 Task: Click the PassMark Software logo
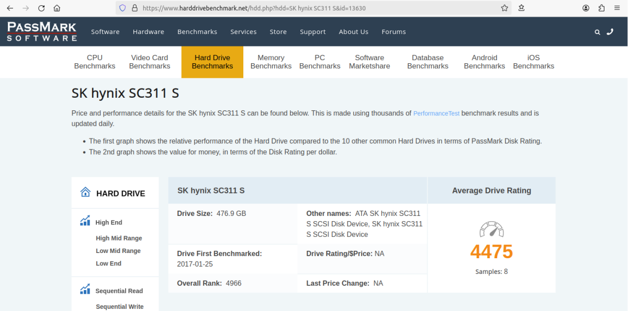click(x=42, y=31)
